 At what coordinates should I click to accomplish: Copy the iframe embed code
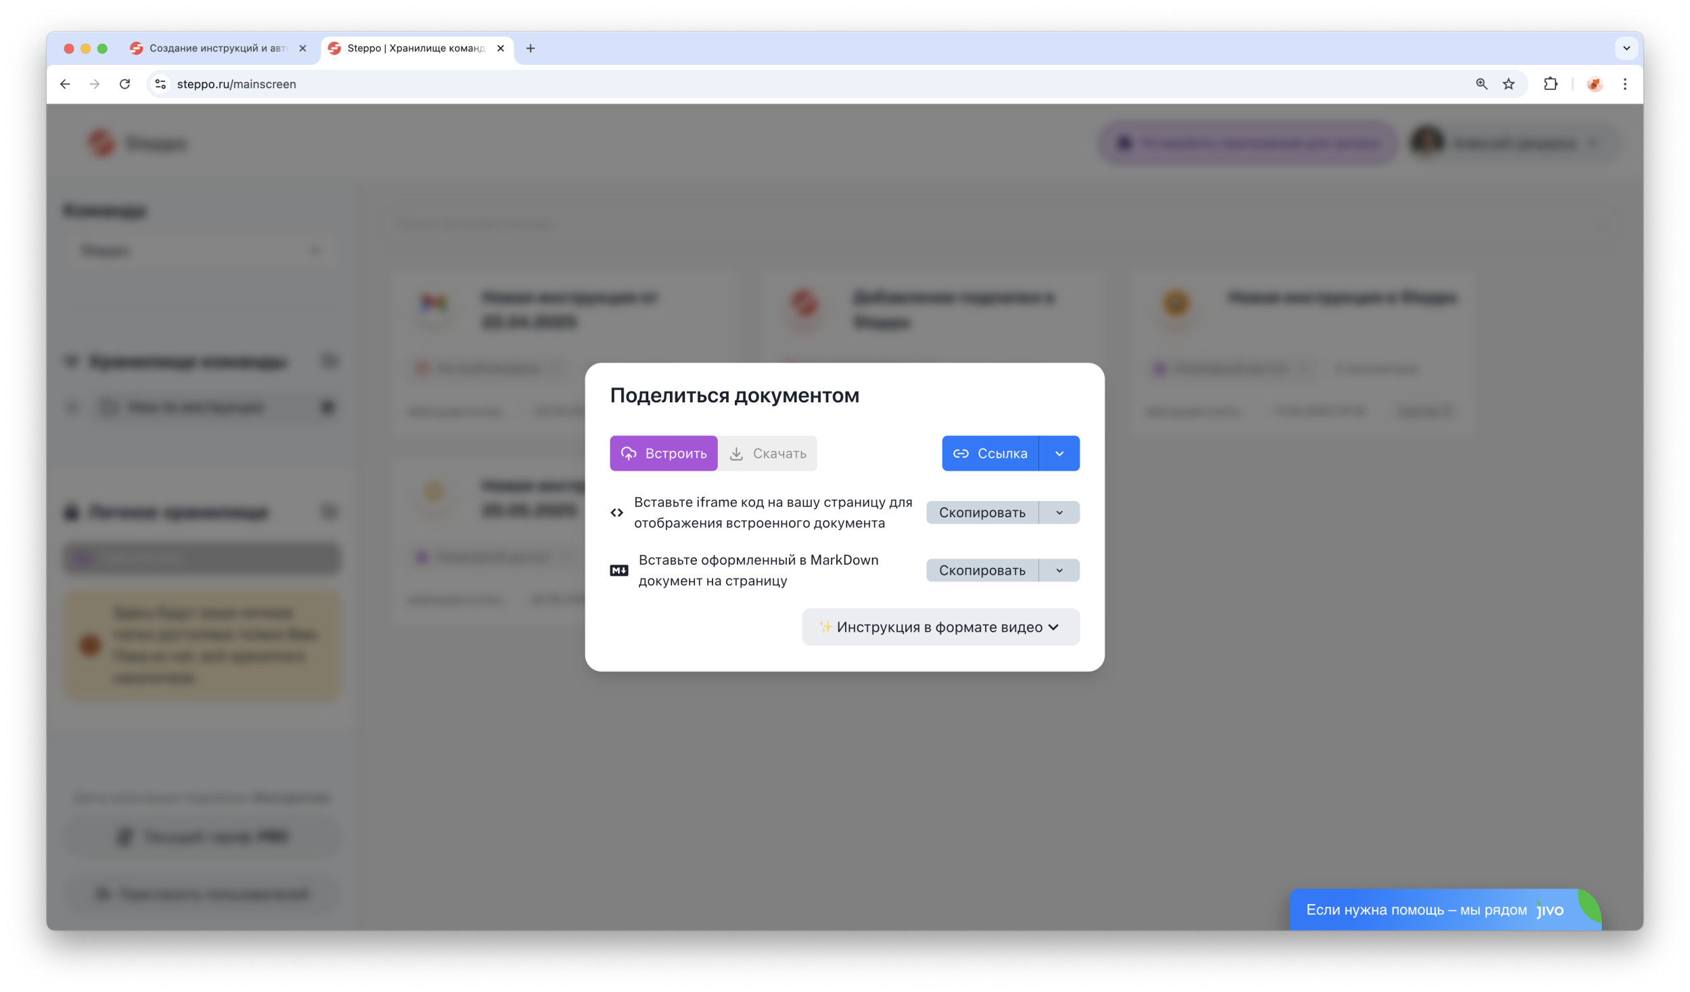tap(981, 513)
